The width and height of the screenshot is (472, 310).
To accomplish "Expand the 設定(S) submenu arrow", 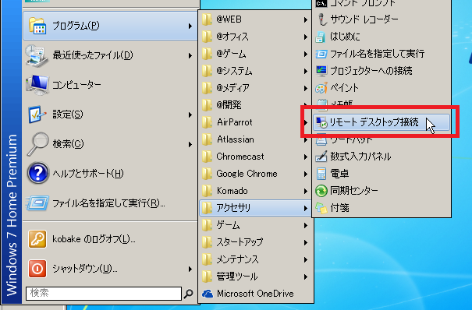I will coord(190,114).
